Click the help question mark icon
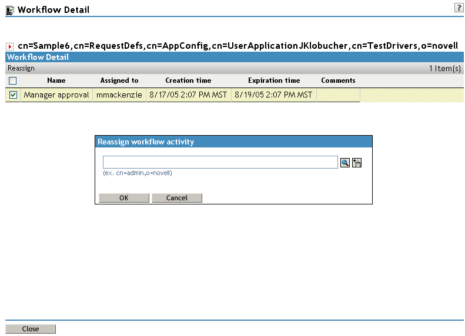The image size is (465, 336). point(459,8)
